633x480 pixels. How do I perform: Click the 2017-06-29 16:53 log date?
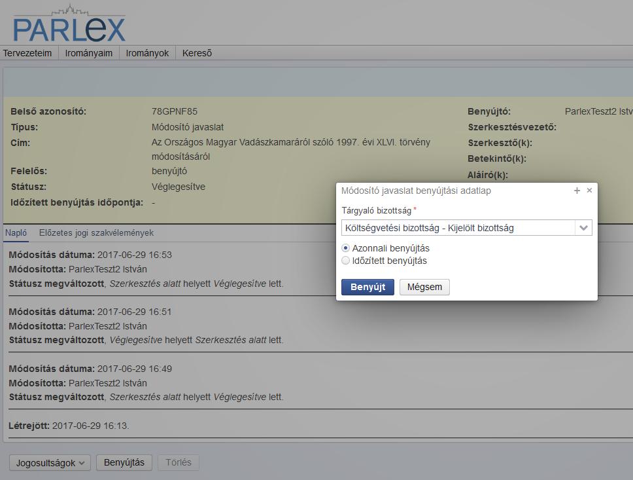pos(135,255)
